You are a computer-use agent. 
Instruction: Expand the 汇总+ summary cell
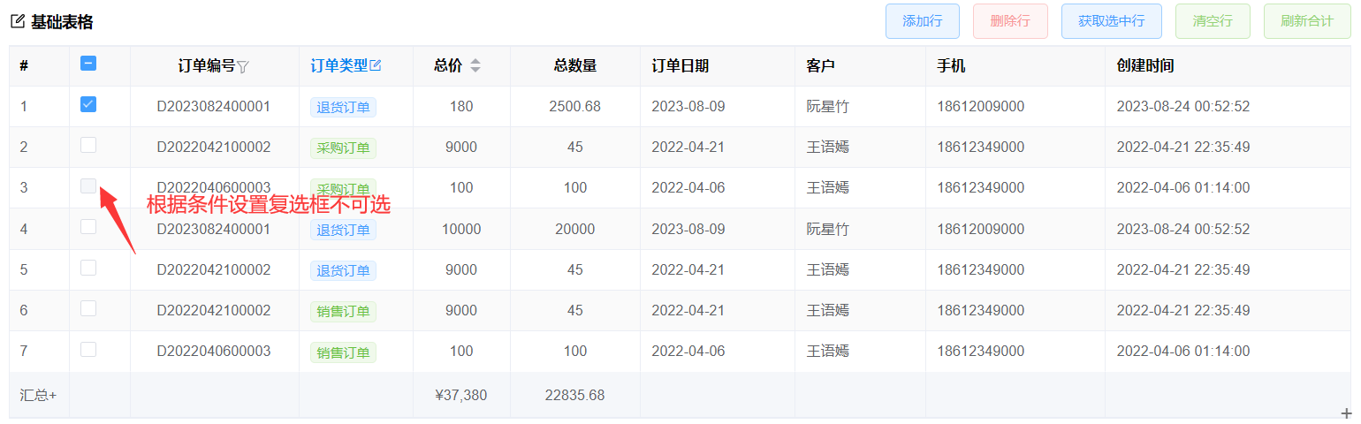[38, 395]
